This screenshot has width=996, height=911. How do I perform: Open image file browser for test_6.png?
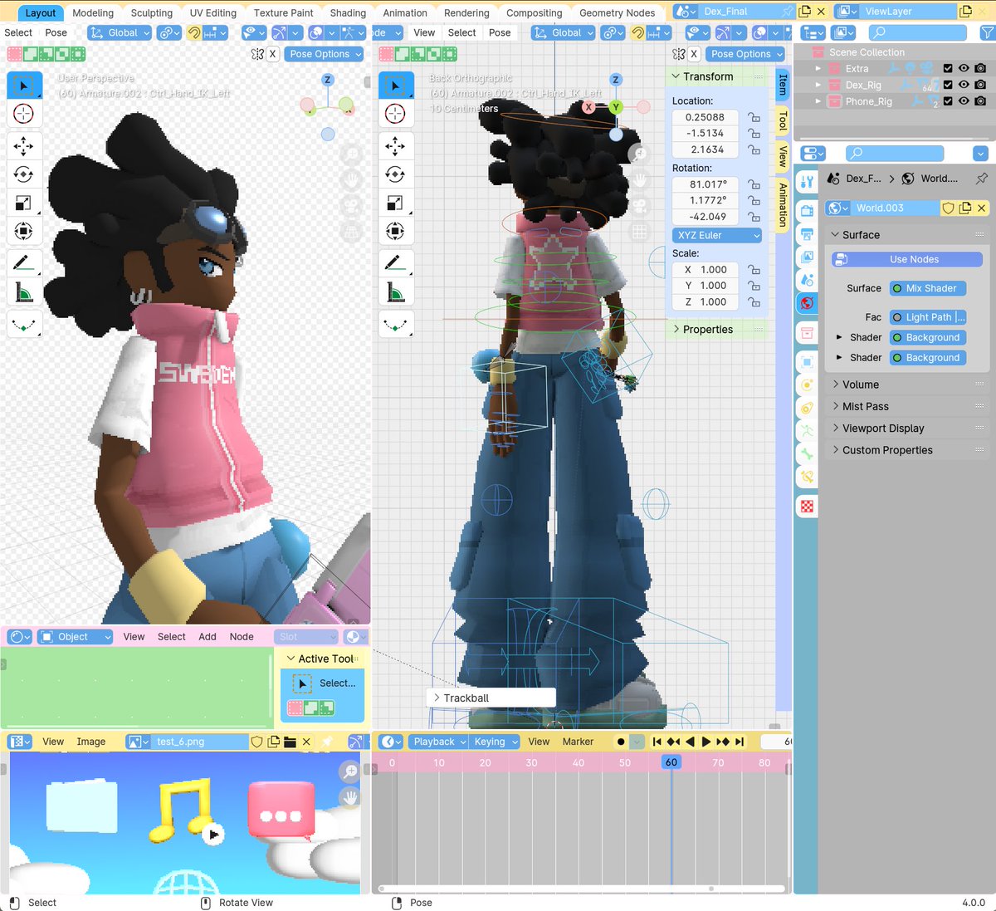tap(290, 742)
